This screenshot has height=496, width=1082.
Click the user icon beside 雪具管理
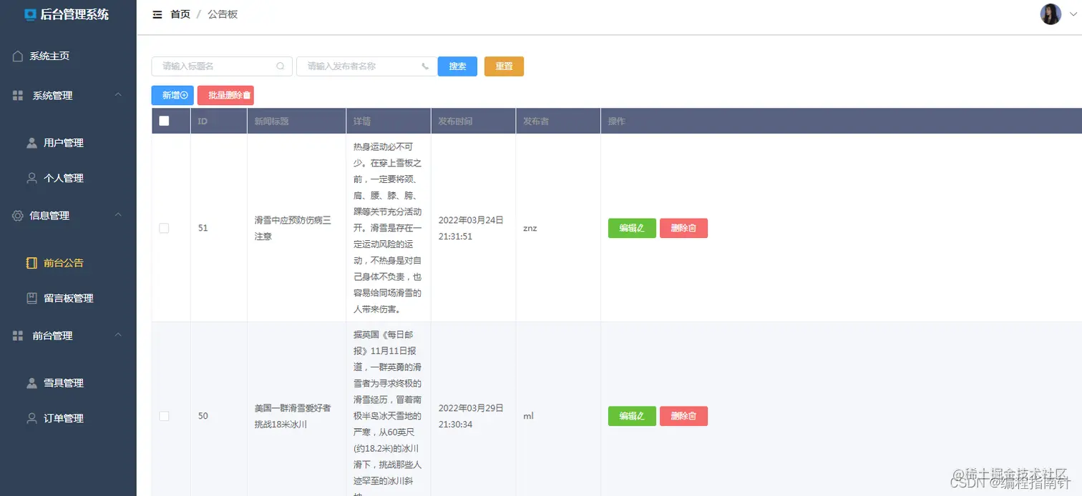[31, 383]
